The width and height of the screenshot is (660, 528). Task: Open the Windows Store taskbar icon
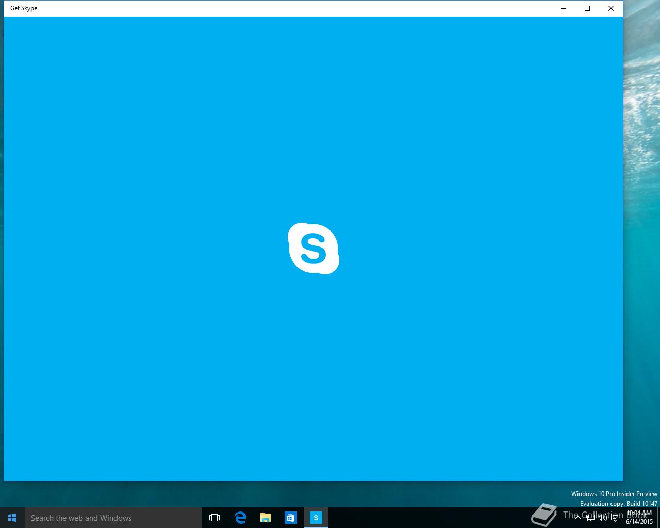coord(291,518)
